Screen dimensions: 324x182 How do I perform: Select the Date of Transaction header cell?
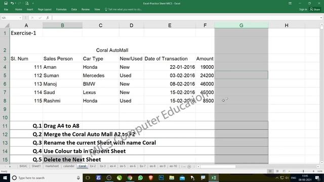(170, 59)
